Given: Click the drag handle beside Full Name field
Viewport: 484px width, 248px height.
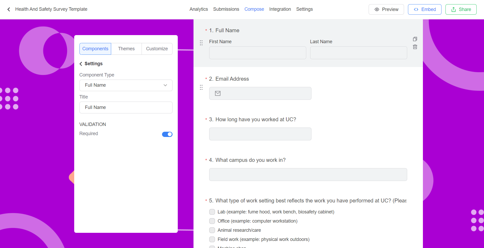Looking at the screenshot, I should tap(201, 43).
